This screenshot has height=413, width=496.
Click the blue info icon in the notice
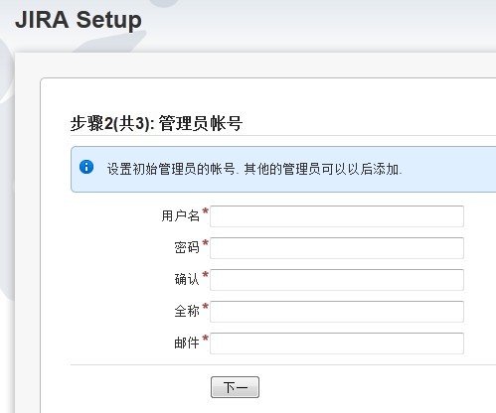click(x=86, y=167)
